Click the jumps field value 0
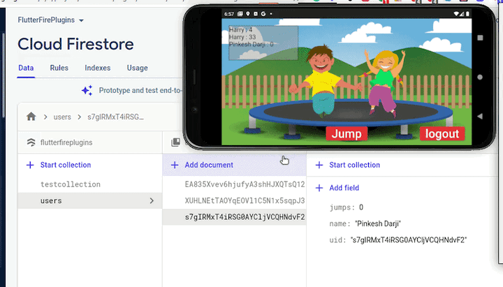Screen dimensions: 503x287 click(x=361, y=207)
